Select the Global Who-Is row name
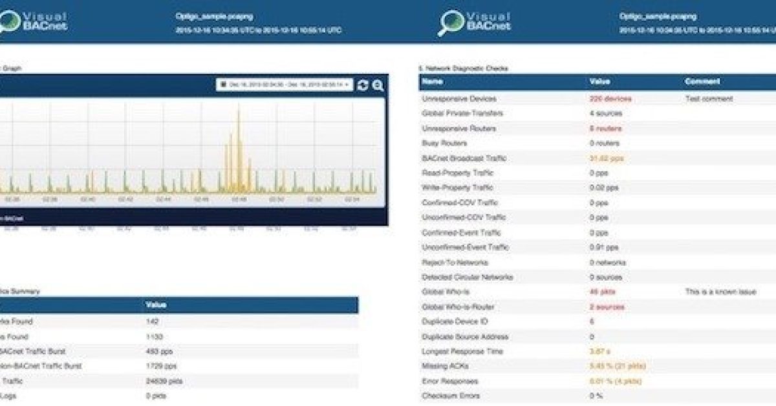This screenshot has height=406, width=776. point(446,292)
